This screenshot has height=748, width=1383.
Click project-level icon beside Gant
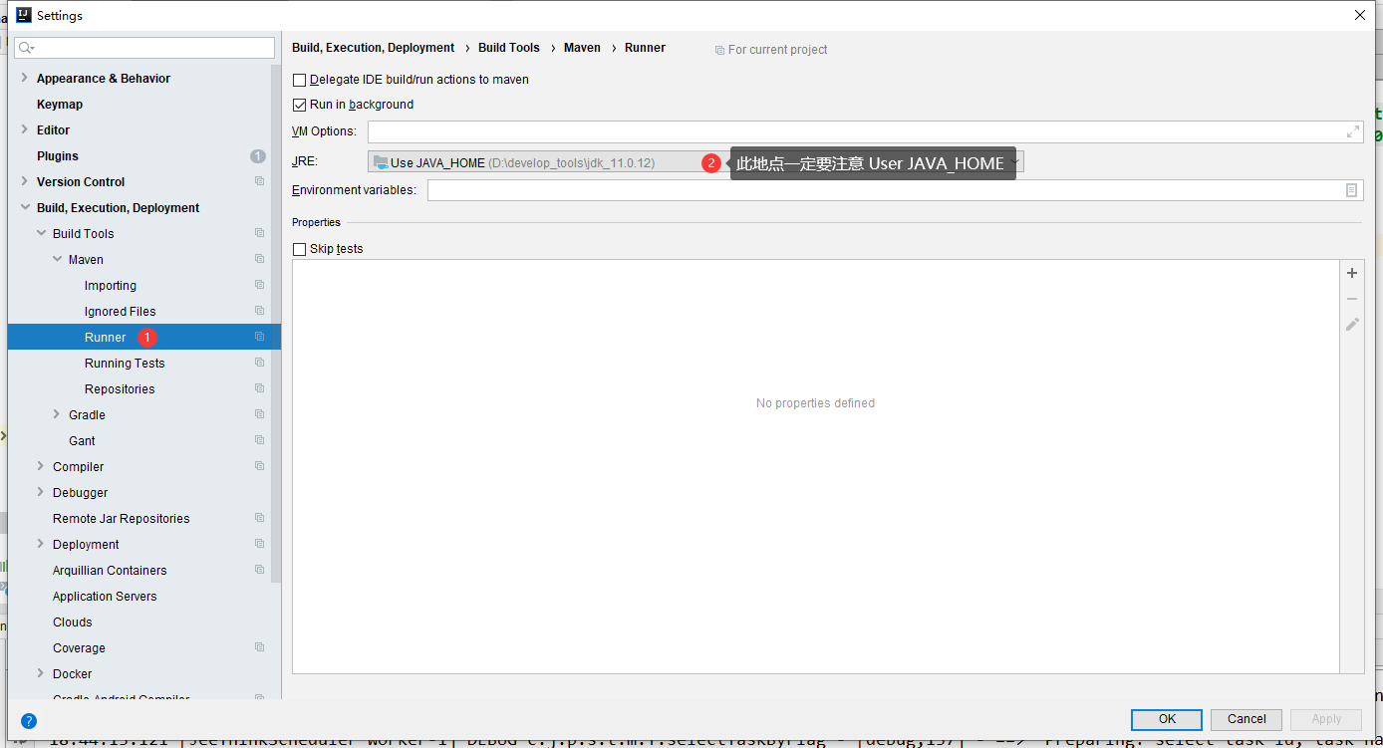(260, 440)
